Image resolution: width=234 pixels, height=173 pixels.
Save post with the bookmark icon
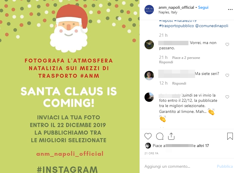[x=230, y=136]
